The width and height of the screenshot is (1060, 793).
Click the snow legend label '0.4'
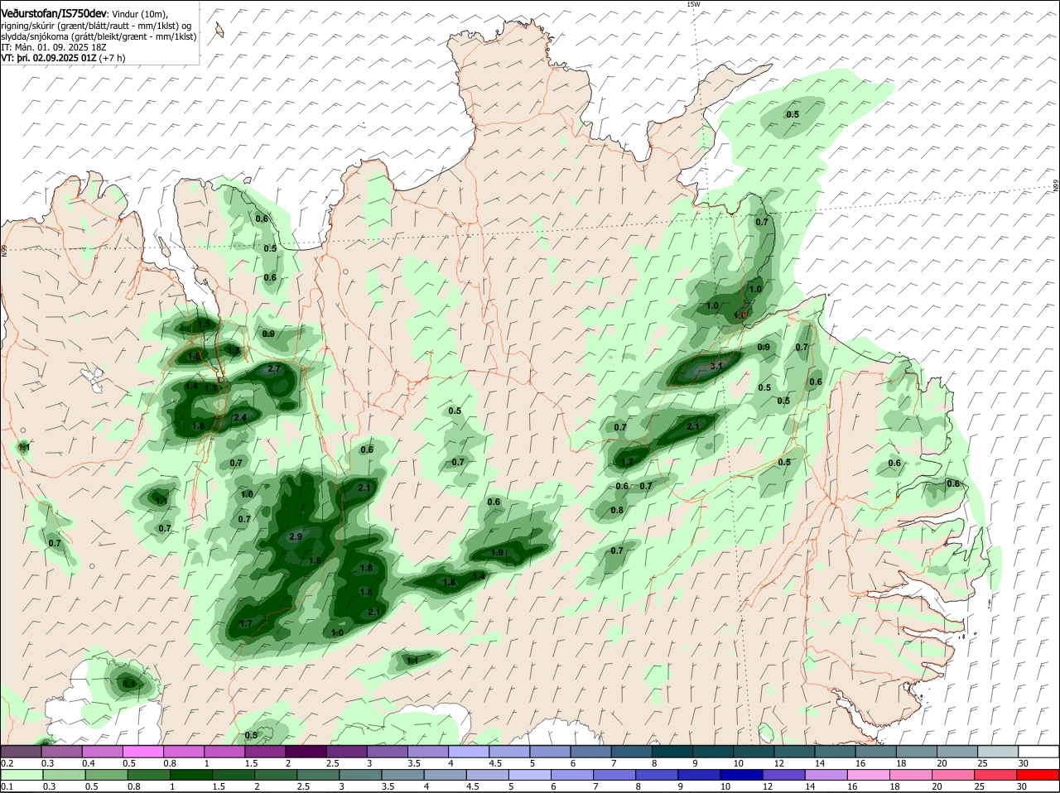pos(89,763)
